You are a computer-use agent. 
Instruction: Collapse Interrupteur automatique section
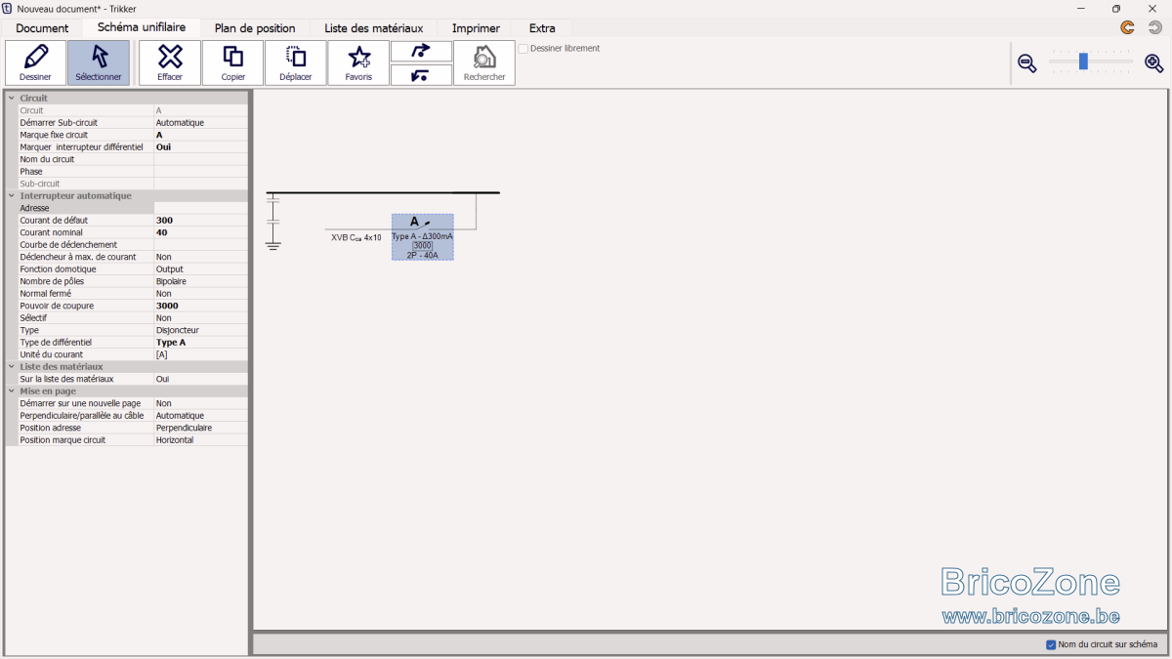pos(12,195)
